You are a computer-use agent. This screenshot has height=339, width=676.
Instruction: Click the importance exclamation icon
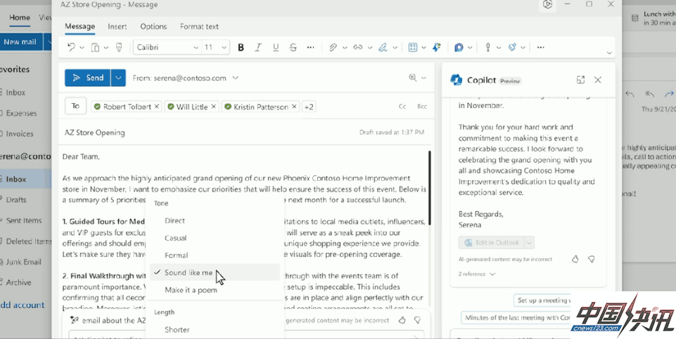[488, 47]
